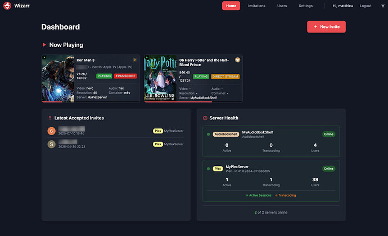Go to the Invitations page

coord(256,6)
